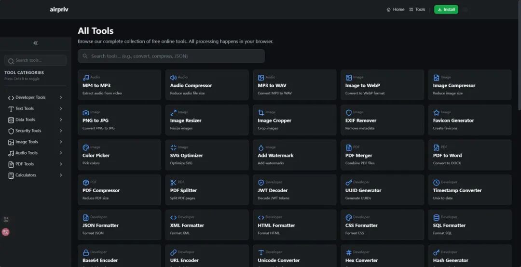
Task: Focus the main Search tools input field
Action: click(x=171, y=56)
